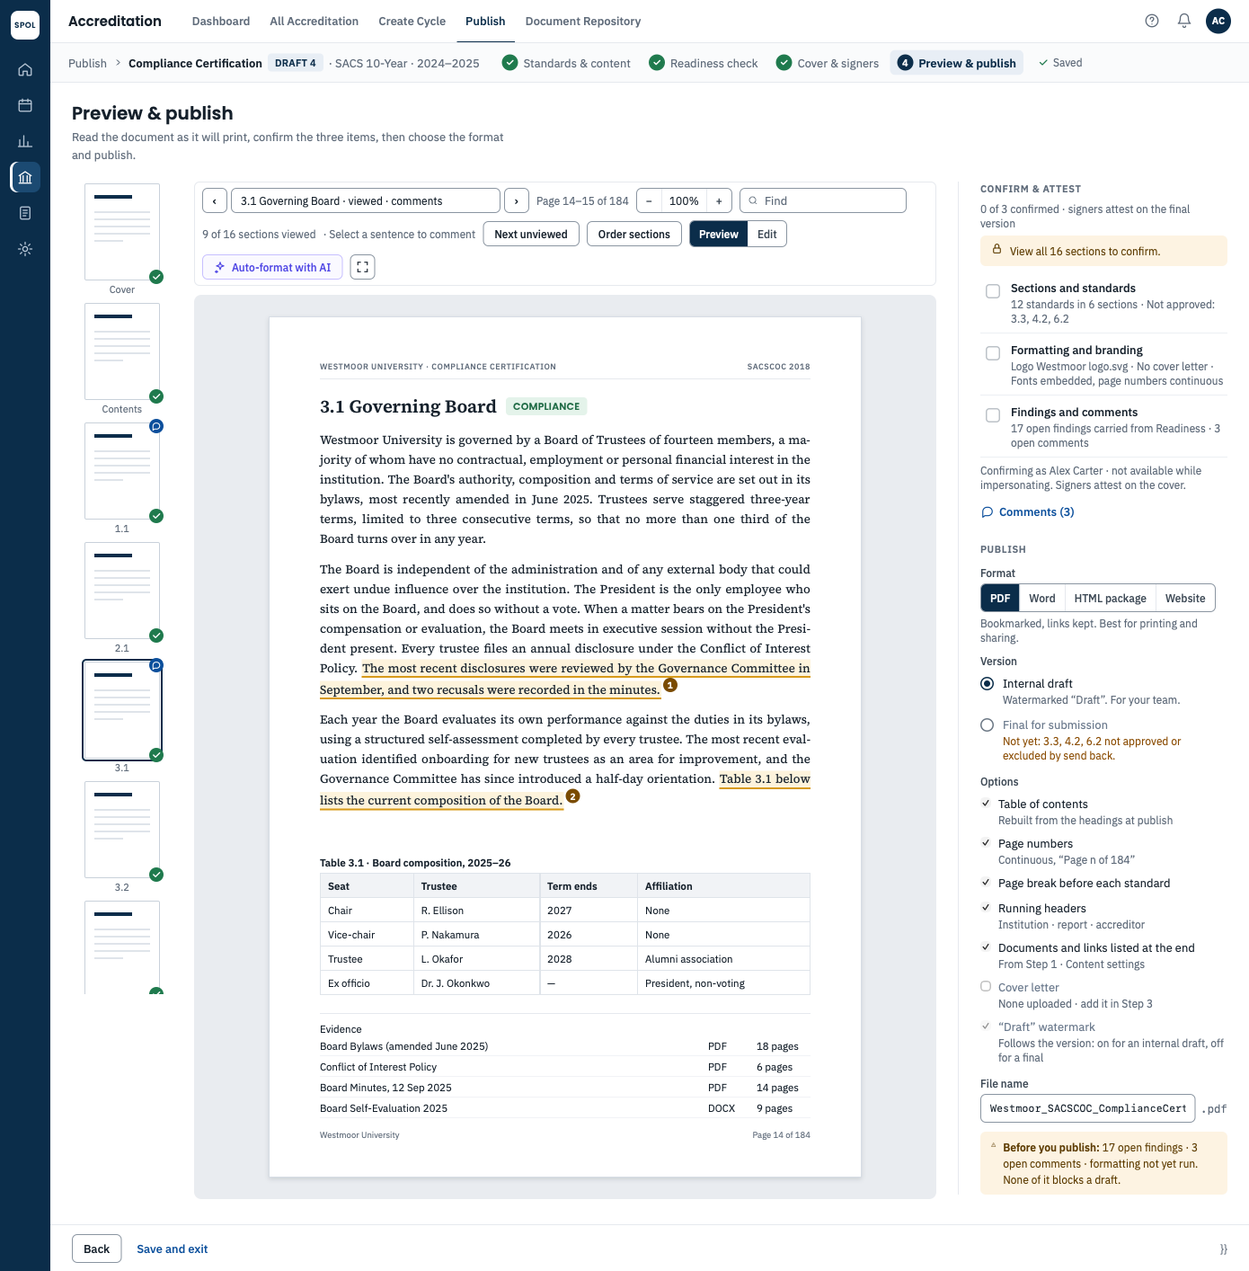
Task: Open the Document Repository tab
Action: [x=583, y=21]
